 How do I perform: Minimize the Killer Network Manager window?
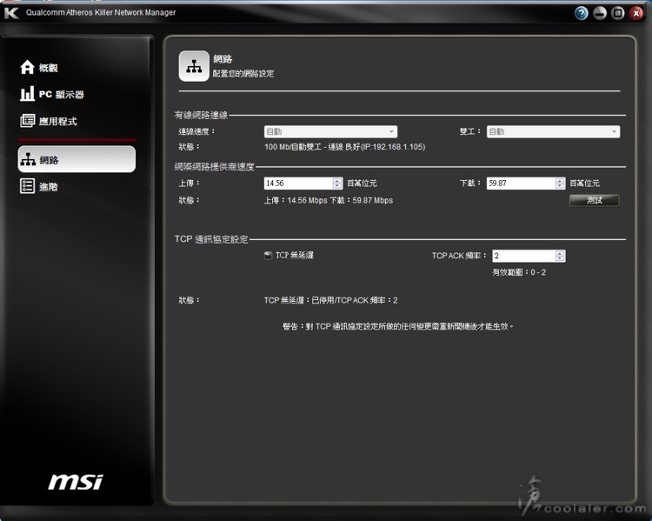point(600,13)
